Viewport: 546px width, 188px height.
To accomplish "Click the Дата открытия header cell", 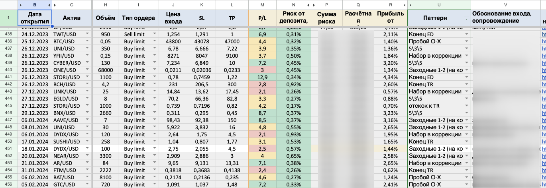I will click(35, 18).
